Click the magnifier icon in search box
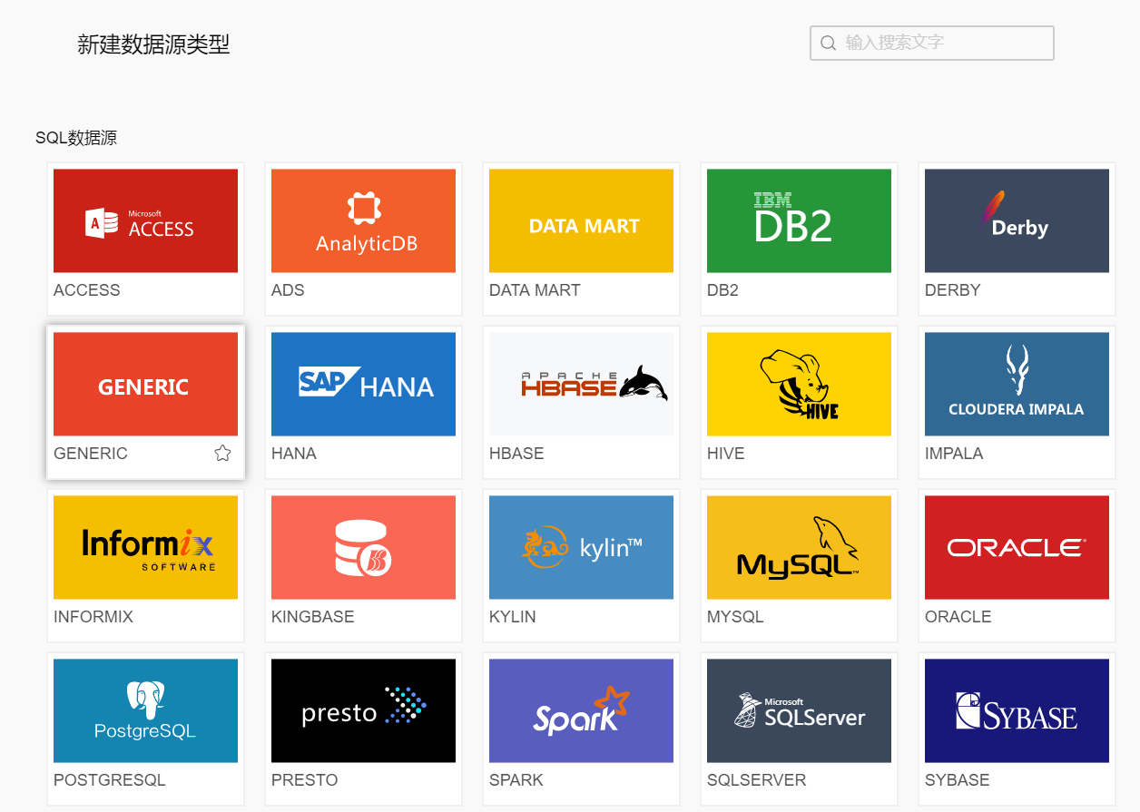 [x=828, y=43]
